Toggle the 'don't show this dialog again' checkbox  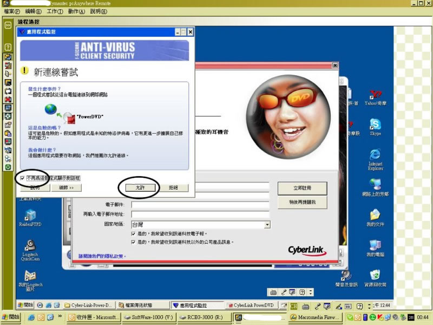coord(22,178)
